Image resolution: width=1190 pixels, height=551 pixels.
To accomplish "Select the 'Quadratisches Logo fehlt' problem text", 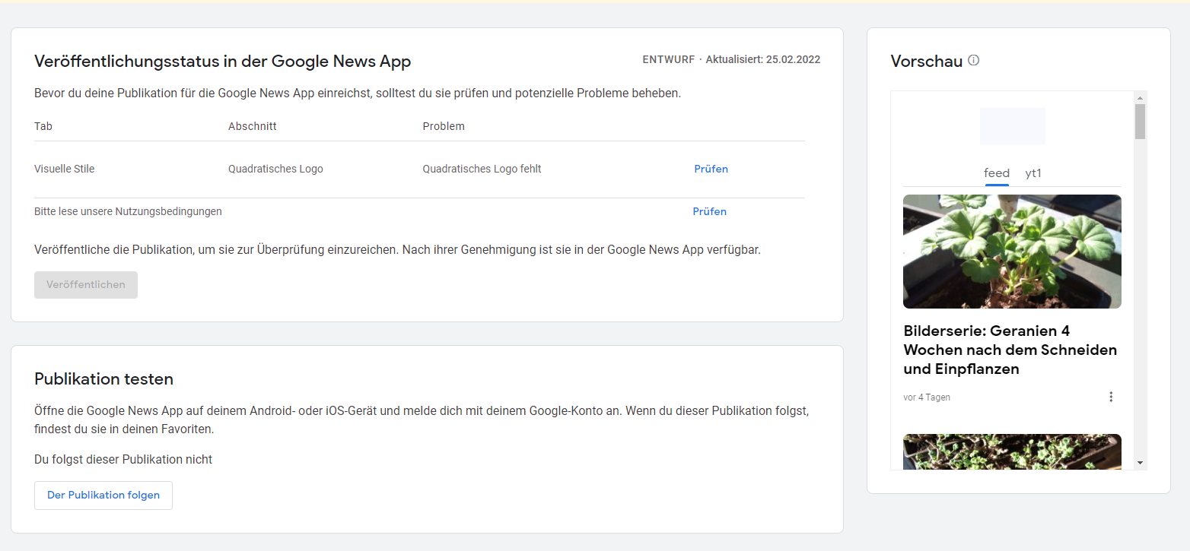I will (482, 169).
